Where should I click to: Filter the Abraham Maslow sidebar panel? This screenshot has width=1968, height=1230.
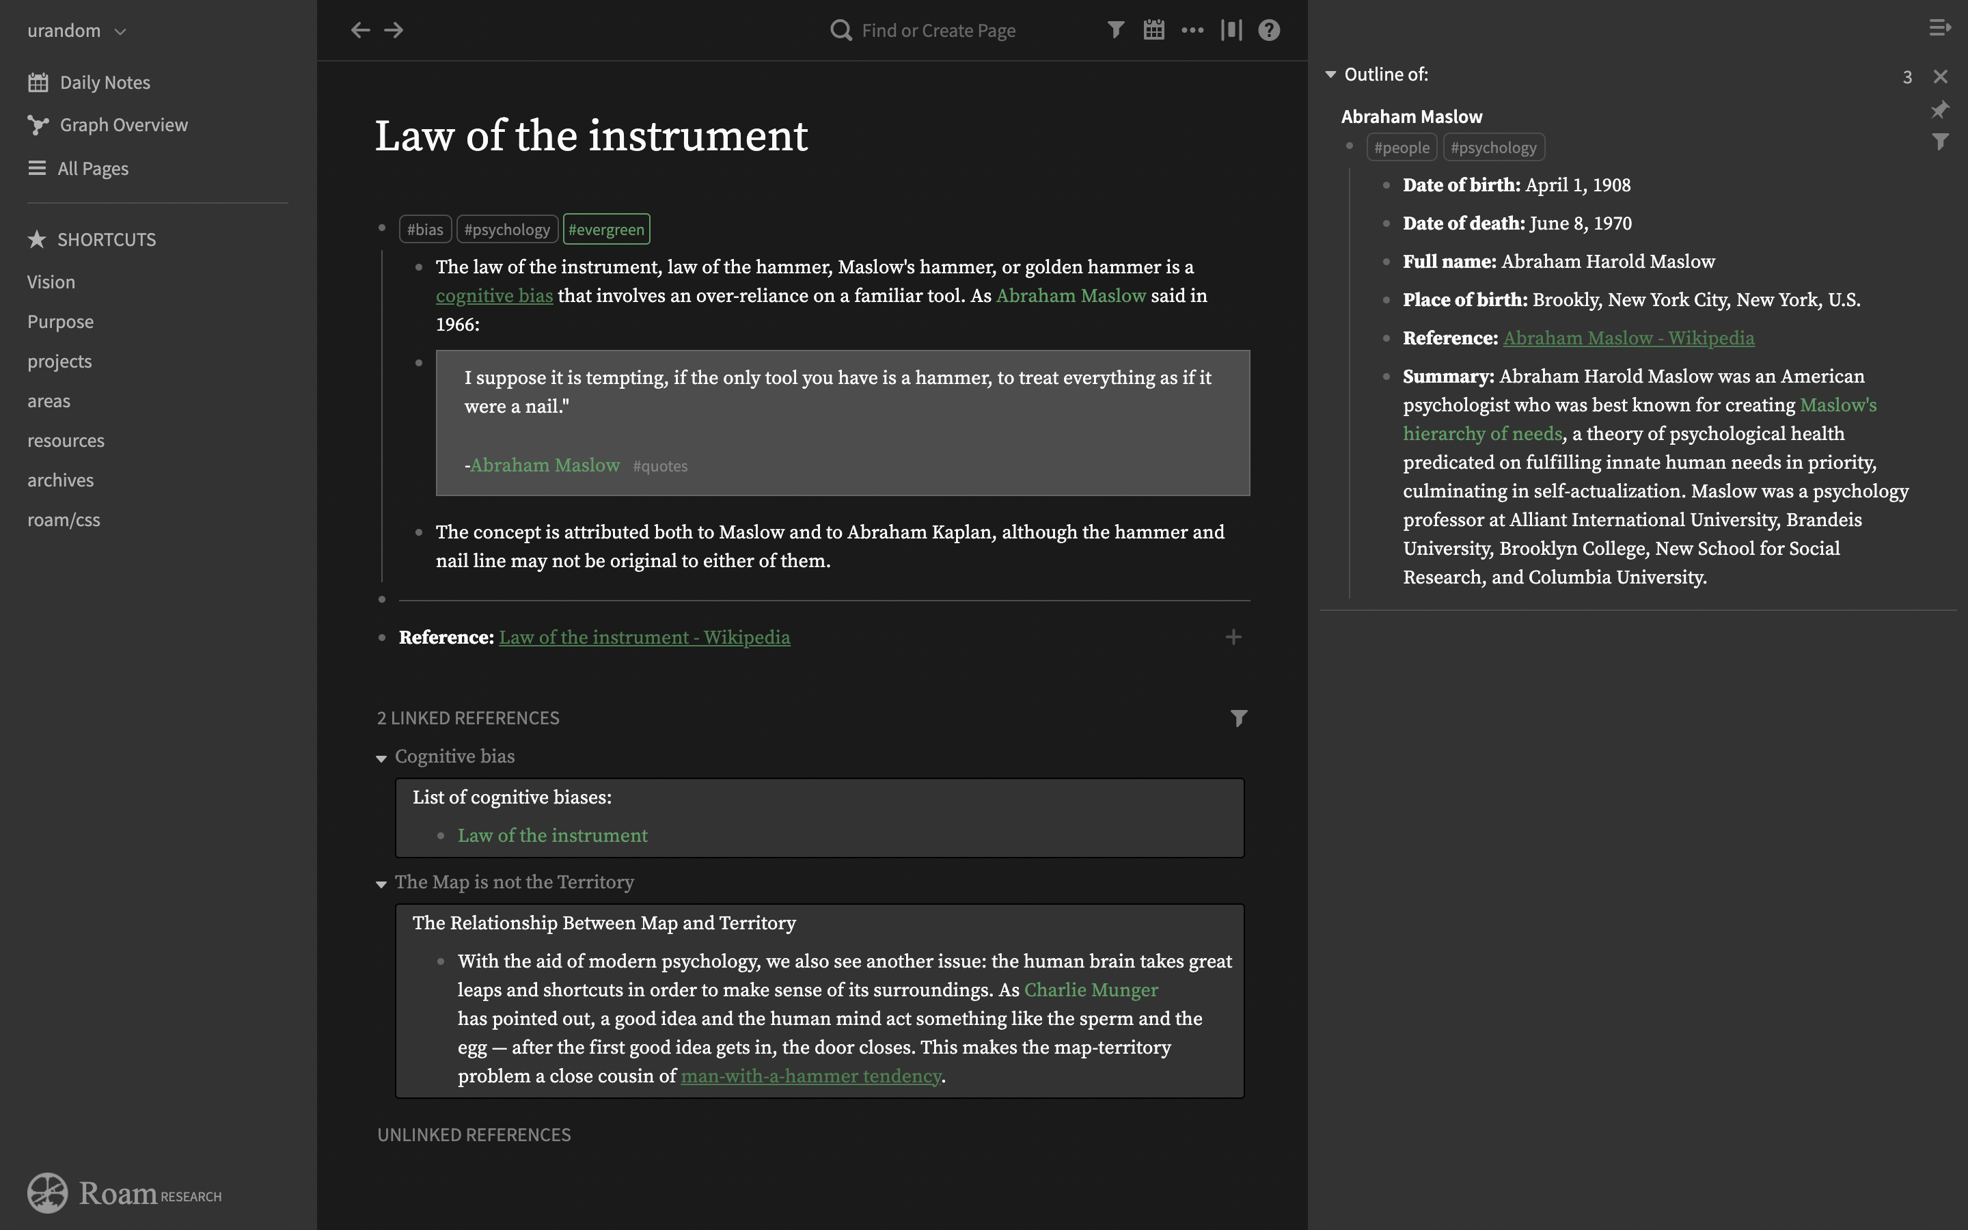[x=1939, y=142]
